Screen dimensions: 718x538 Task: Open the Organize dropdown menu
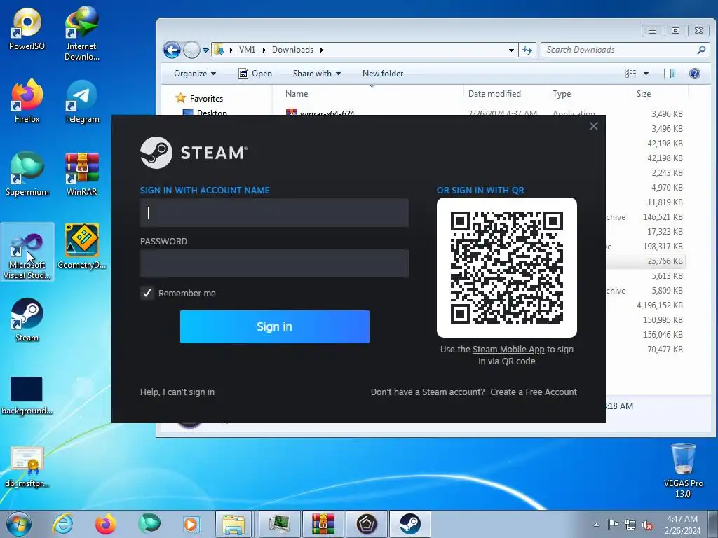(195, 74)
